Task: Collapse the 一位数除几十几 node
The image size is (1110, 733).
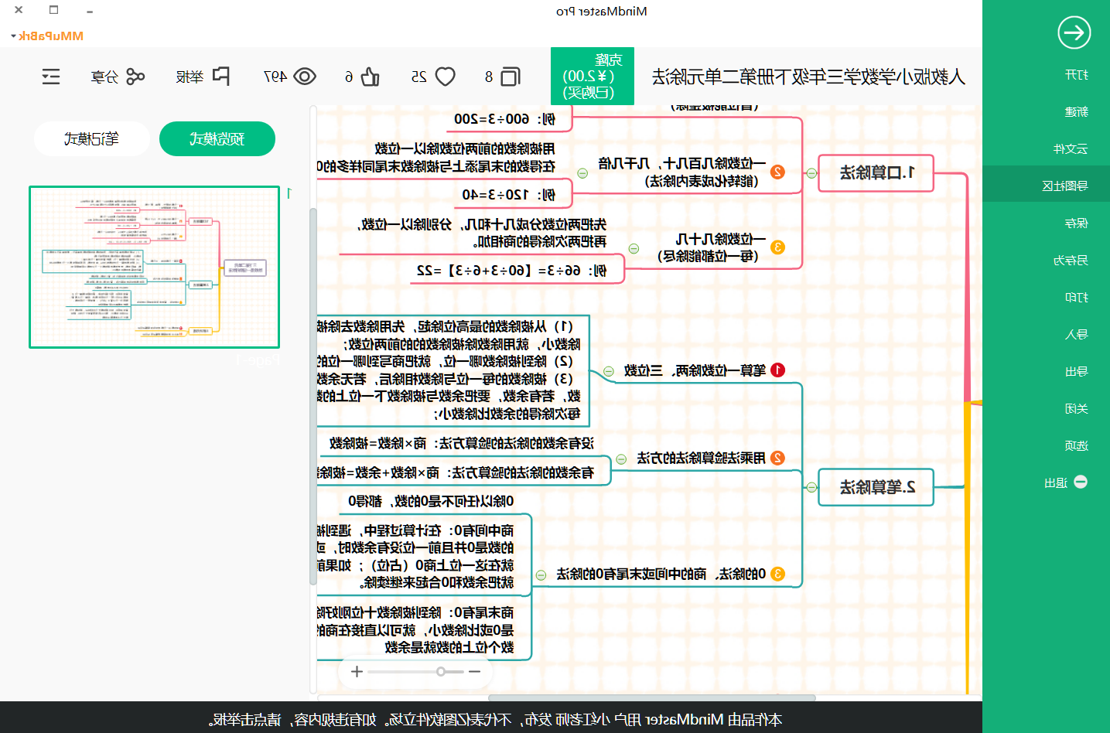Action: [634, 248]
